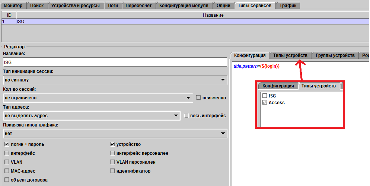Viewport: 370px width, 186px height.
Task: Click the Название column header
Action: (193, 15)
